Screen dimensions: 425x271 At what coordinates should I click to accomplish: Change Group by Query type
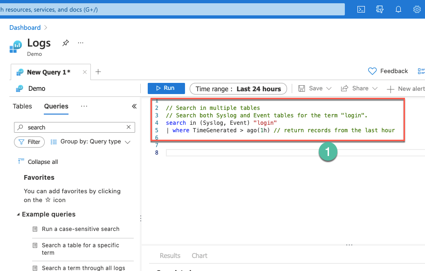[x=90, y=142]
